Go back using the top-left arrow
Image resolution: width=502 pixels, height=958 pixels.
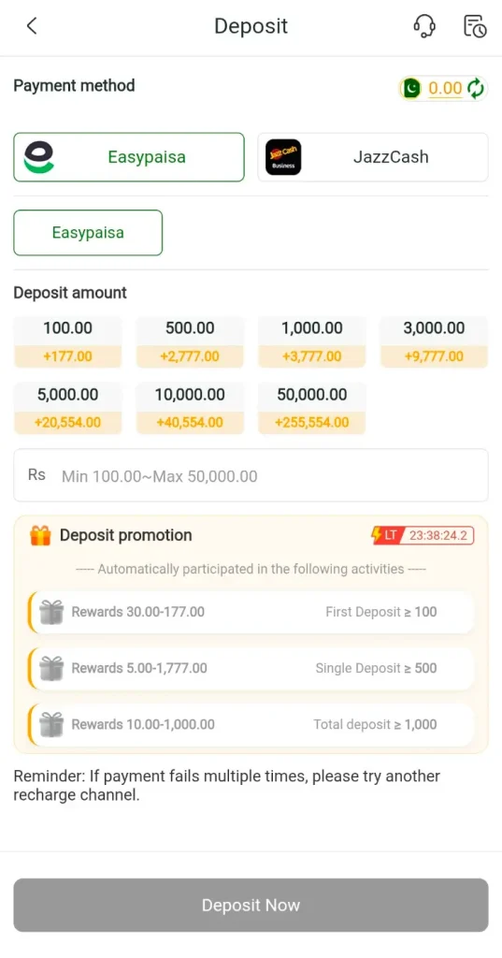point(32,25)
